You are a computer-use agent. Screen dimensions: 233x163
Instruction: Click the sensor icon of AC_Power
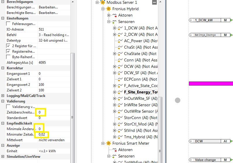click(x=120, y=41)
